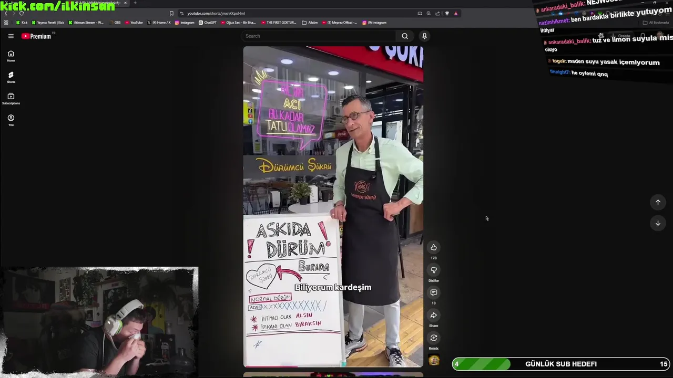Open Home in the YouTube sidebar
673x378 pixels.
pos(11,56)
